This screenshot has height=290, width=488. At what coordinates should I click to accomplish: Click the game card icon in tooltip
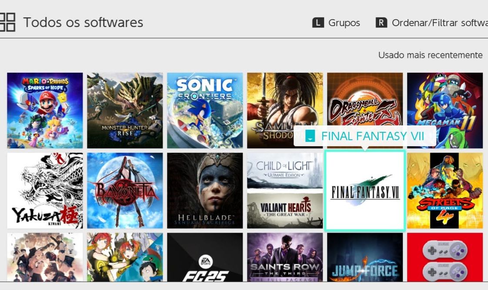310,136
